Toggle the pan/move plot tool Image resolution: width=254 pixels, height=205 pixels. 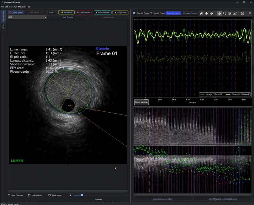tap(219, 13)
